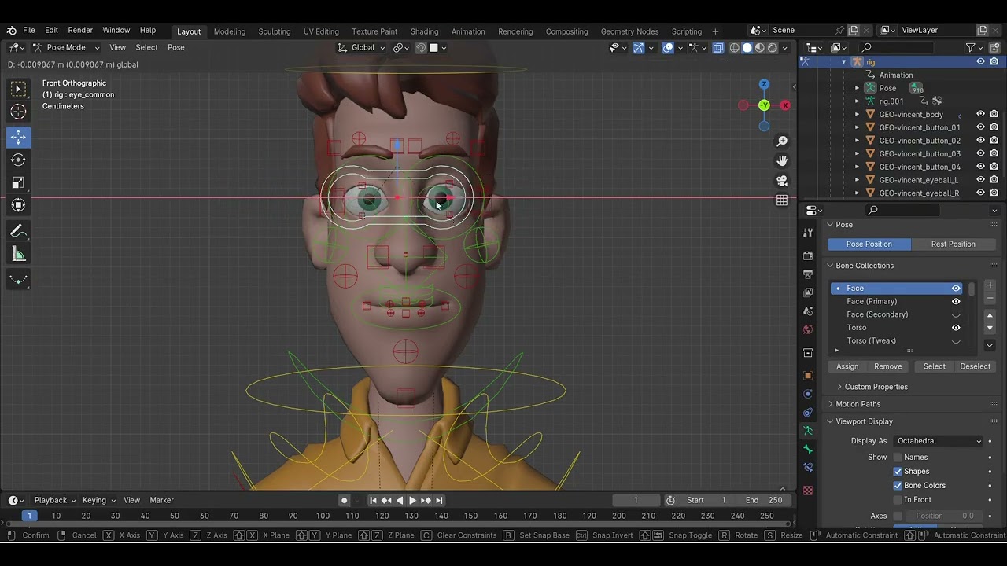Select the Breakdowner pose tool
The width and height of the screenshot is (1007, 566).
pyautogui.click(x=18, y=279)
